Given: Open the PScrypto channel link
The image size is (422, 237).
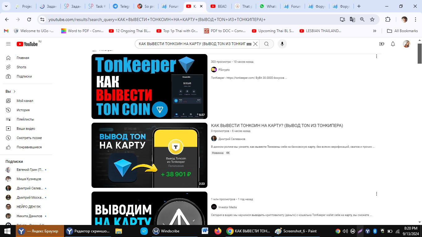Looking at the screenshot, I should click(x=224, y=70).
